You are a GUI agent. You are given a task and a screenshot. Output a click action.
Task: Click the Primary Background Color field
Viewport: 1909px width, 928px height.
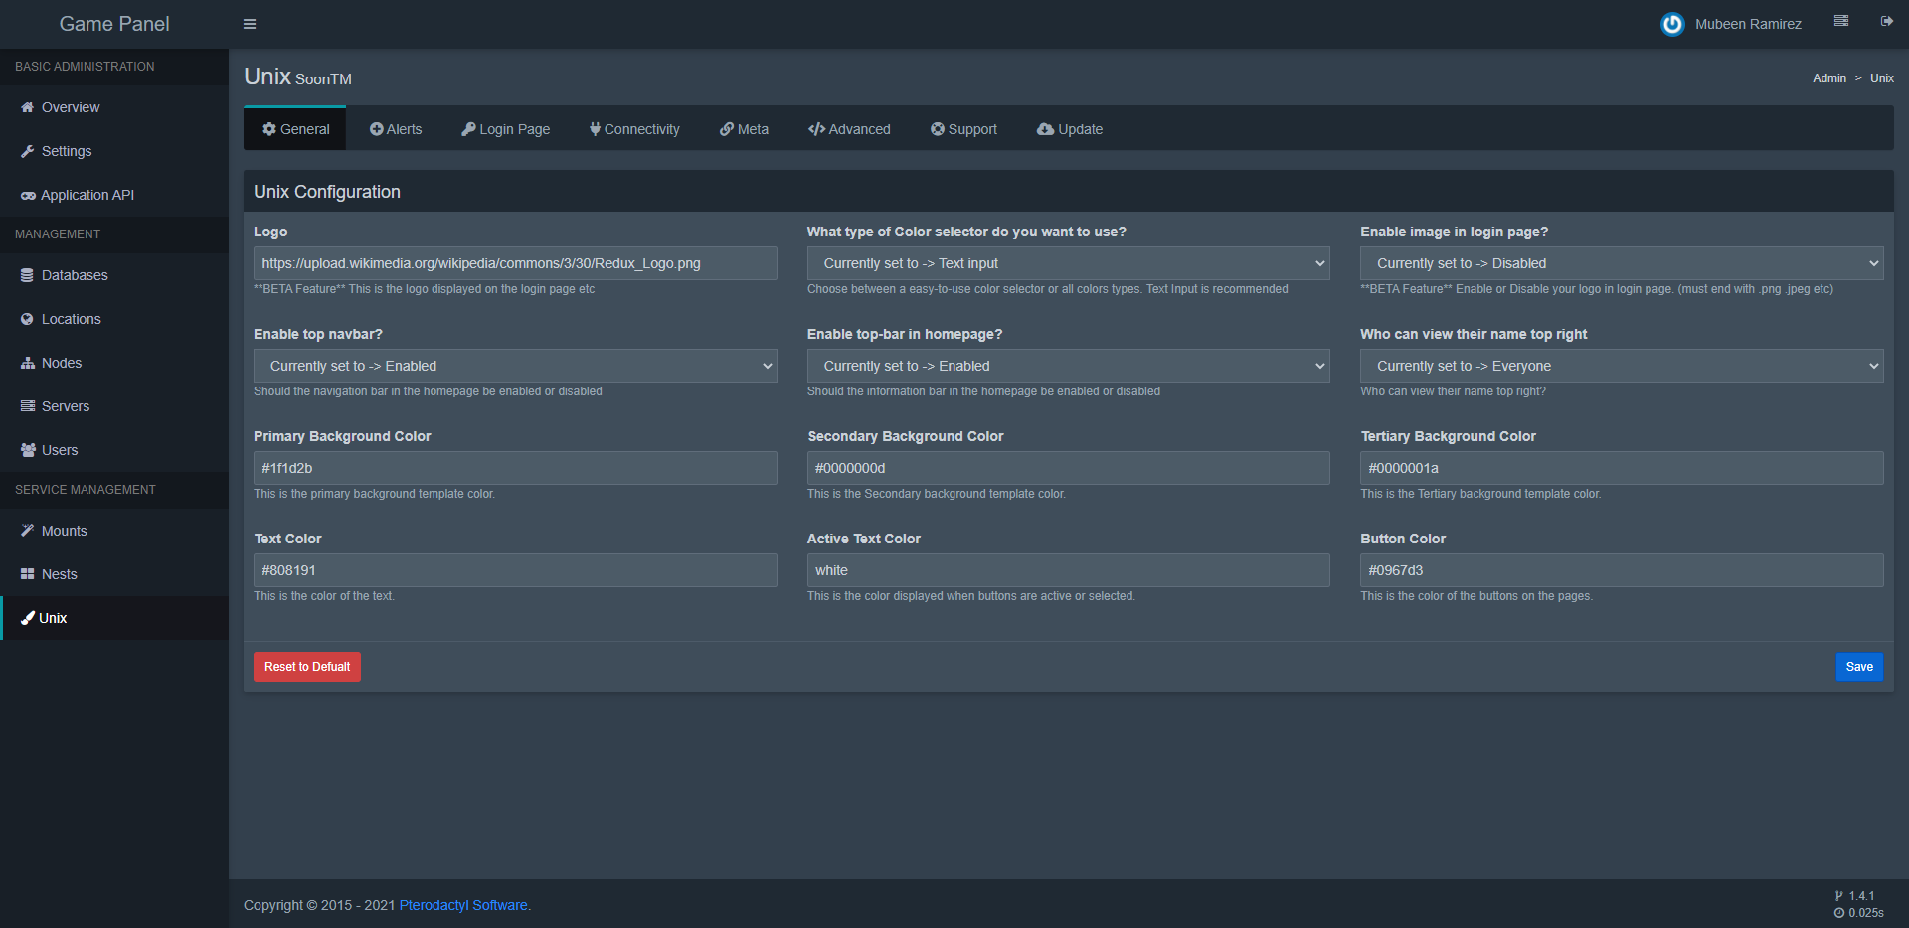[515, 468]
